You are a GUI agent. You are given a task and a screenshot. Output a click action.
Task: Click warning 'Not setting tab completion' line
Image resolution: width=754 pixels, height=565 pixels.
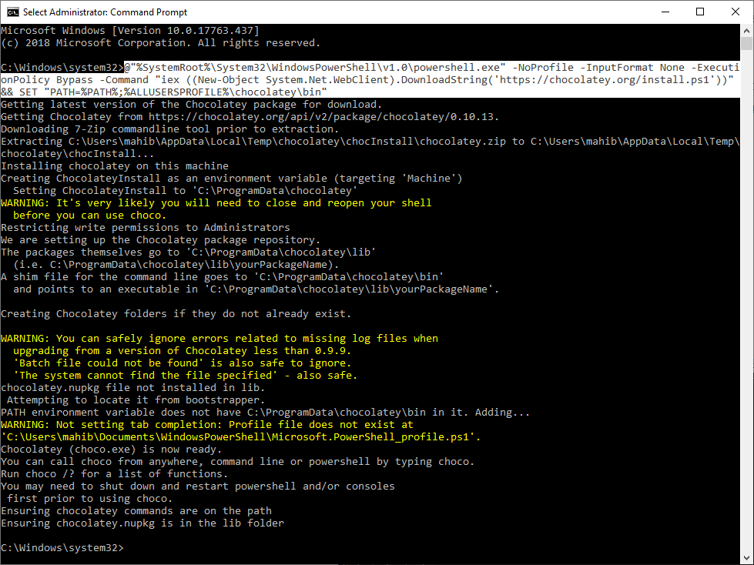pos(207,425)
